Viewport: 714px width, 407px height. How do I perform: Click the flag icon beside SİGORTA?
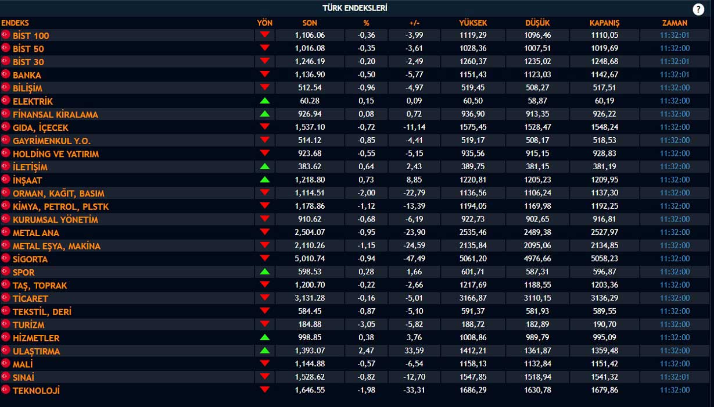coord(6,259)
